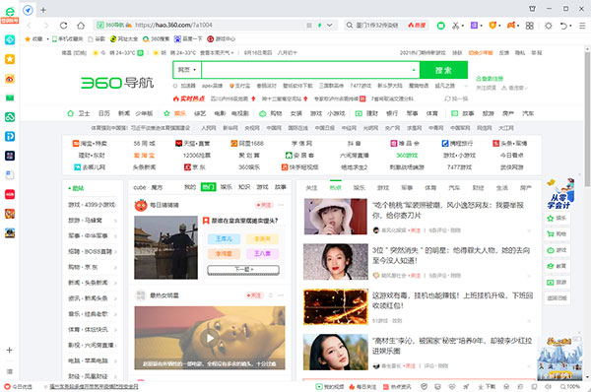
Task: Click the magnifier icon in browser search box
Action: click(x=350, y=26)
